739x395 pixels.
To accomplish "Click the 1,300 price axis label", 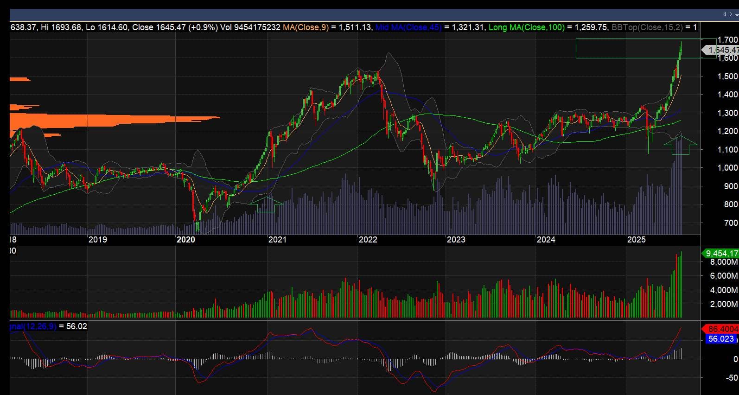I will click(x=727, y=113).
